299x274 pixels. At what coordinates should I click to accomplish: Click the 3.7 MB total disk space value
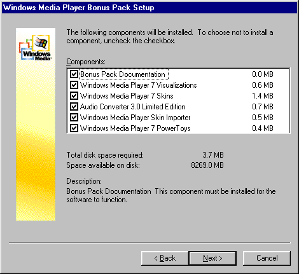click(x=213, y=155)
